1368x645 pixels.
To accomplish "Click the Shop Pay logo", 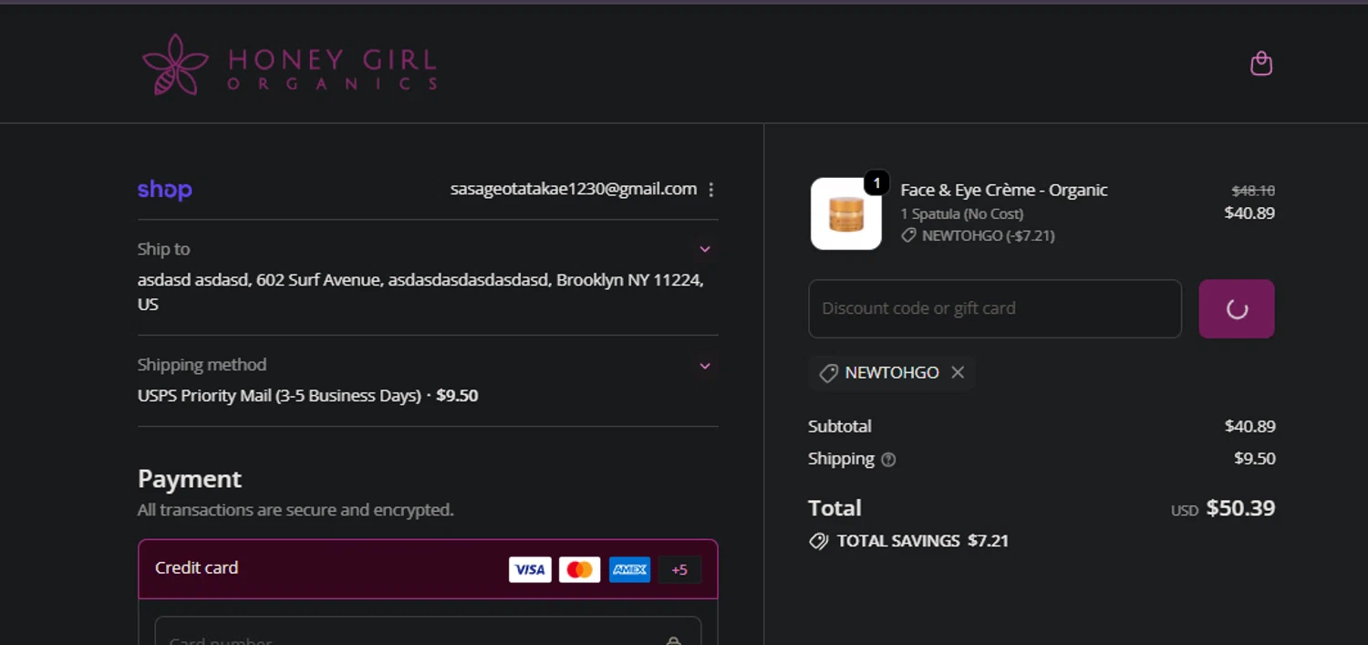I will tap(165, 190).
